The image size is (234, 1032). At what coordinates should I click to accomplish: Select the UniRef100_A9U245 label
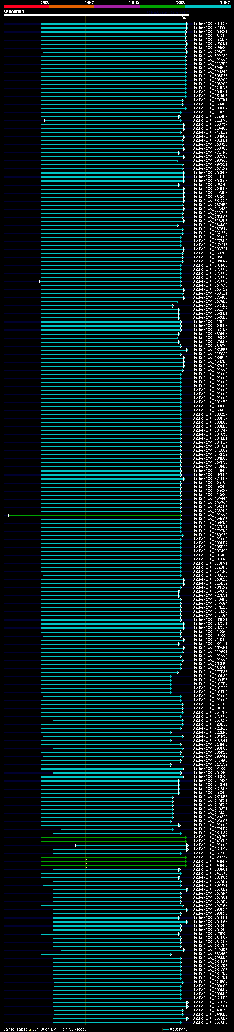click(210, 72)
